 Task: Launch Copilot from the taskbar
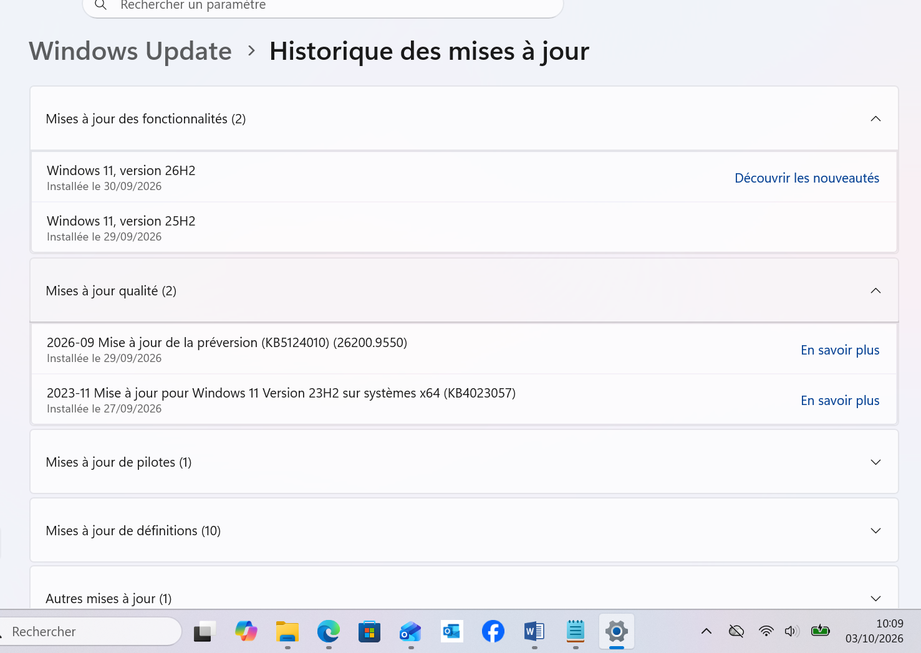tap(246, 632)
